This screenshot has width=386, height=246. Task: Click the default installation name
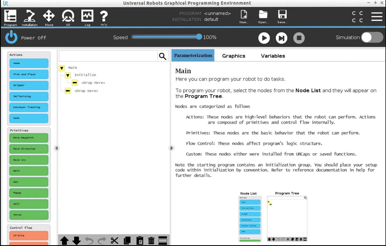[211, 19]
